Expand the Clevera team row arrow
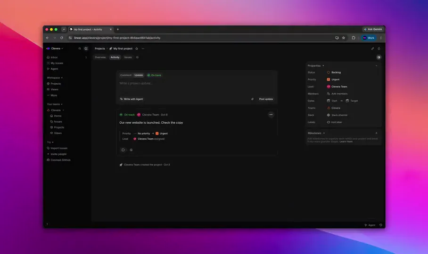The width and height of the screenshot is (428, 254). point(63,110)
